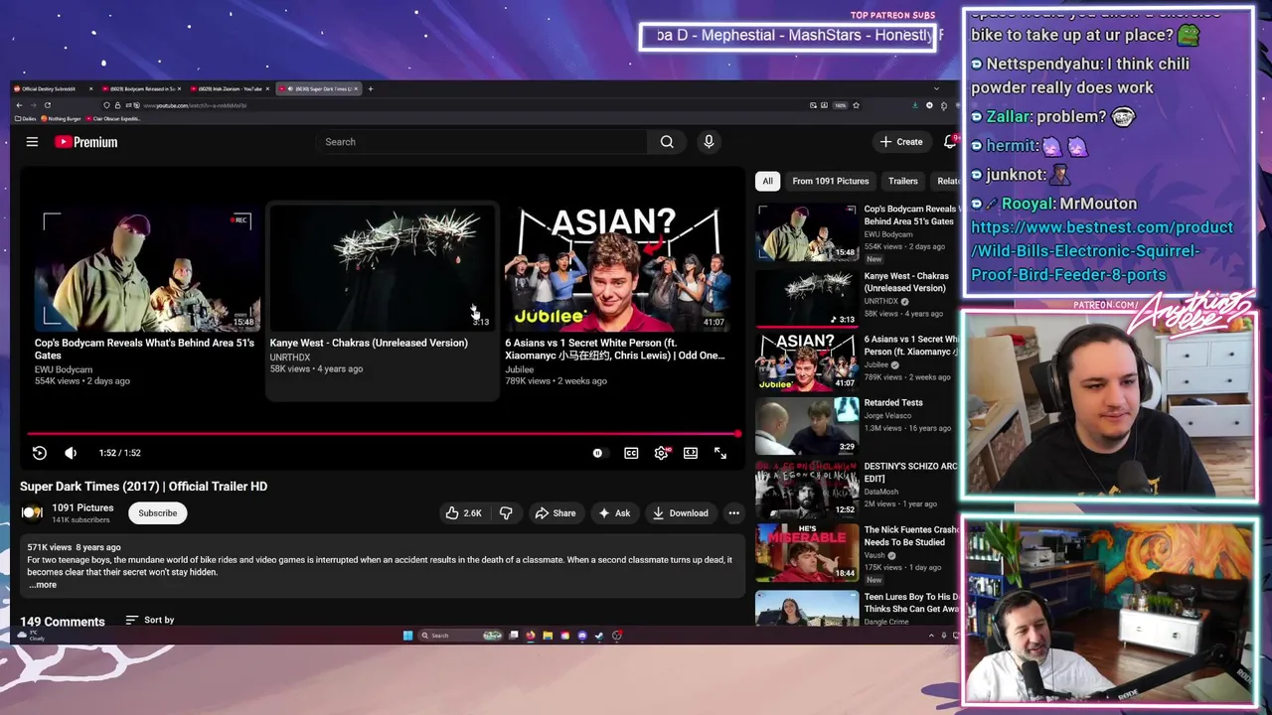
Task: Open sidebar Teen Lures Boy video
Action: (807, 608)
